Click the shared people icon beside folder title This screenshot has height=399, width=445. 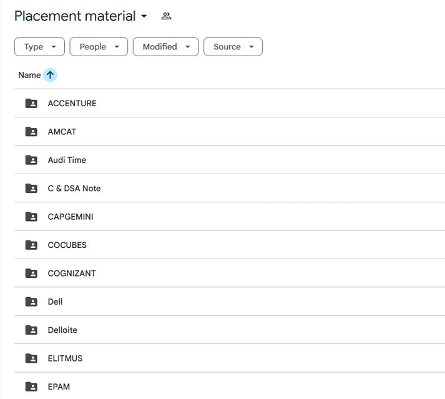[x=166, y=16]
